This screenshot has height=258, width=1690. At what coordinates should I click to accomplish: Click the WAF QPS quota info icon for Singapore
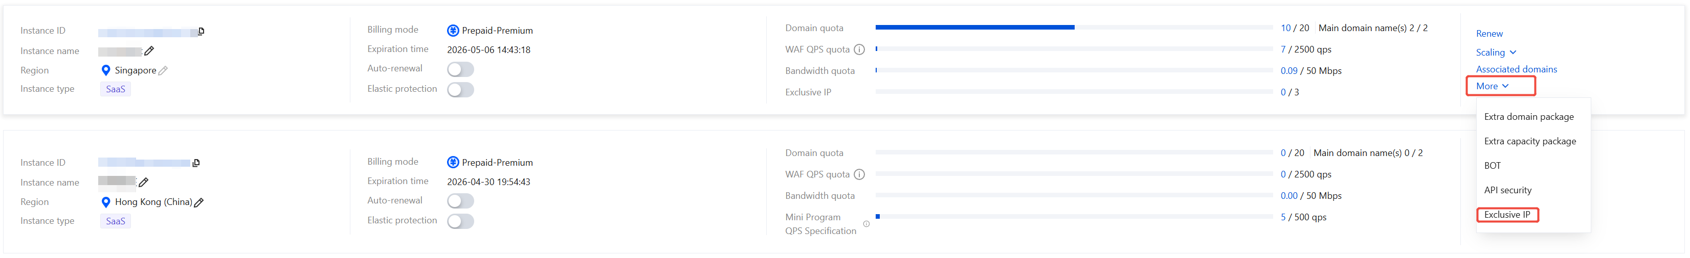pyautogui.click(x=859, y=49)
